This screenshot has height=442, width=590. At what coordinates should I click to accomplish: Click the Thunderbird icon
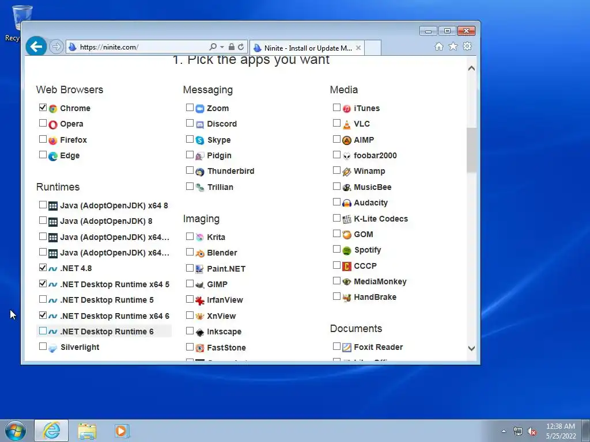pos(200,172)
